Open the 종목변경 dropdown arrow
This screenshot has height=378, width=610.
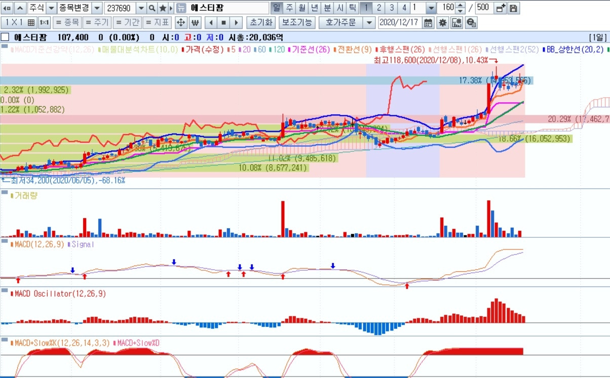coord(96,8)
